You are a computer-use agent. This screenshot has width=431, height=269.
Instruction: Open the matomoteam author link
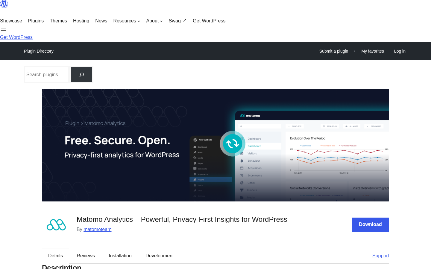tap(97, 229)
